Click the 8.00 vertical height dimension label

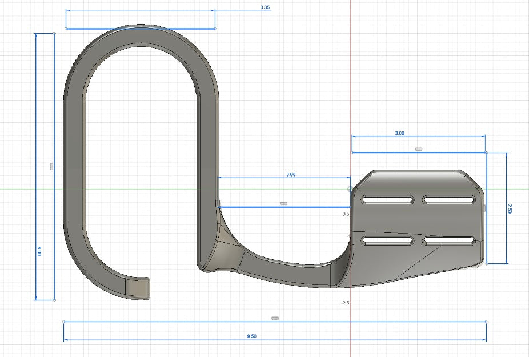(x=40, y=251)
